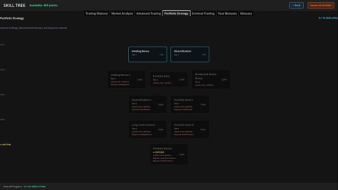Viewport: 338px width, 190px height.
Task: Select the Portfolio Slots III skill card
Action: click(x=190, y=129)
